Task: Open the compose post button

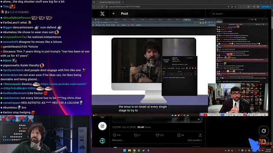Action: click(x=102, y=126)
